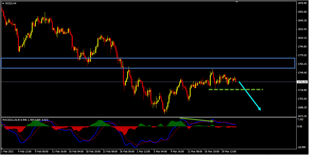Image resolution: width=309 pixels, height=155 pixels.
Task: Click the 1703.50 price axis label
Action: pyautogui.click(x=302, y=99)
